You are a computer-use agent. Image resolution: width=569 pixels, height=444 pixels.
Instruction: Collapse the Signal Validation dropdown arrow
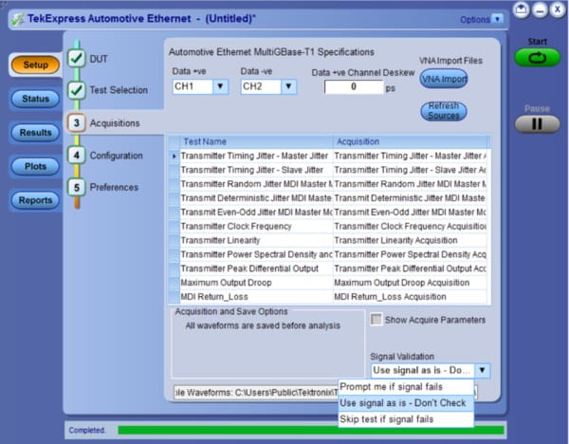[x=482, y=370]
